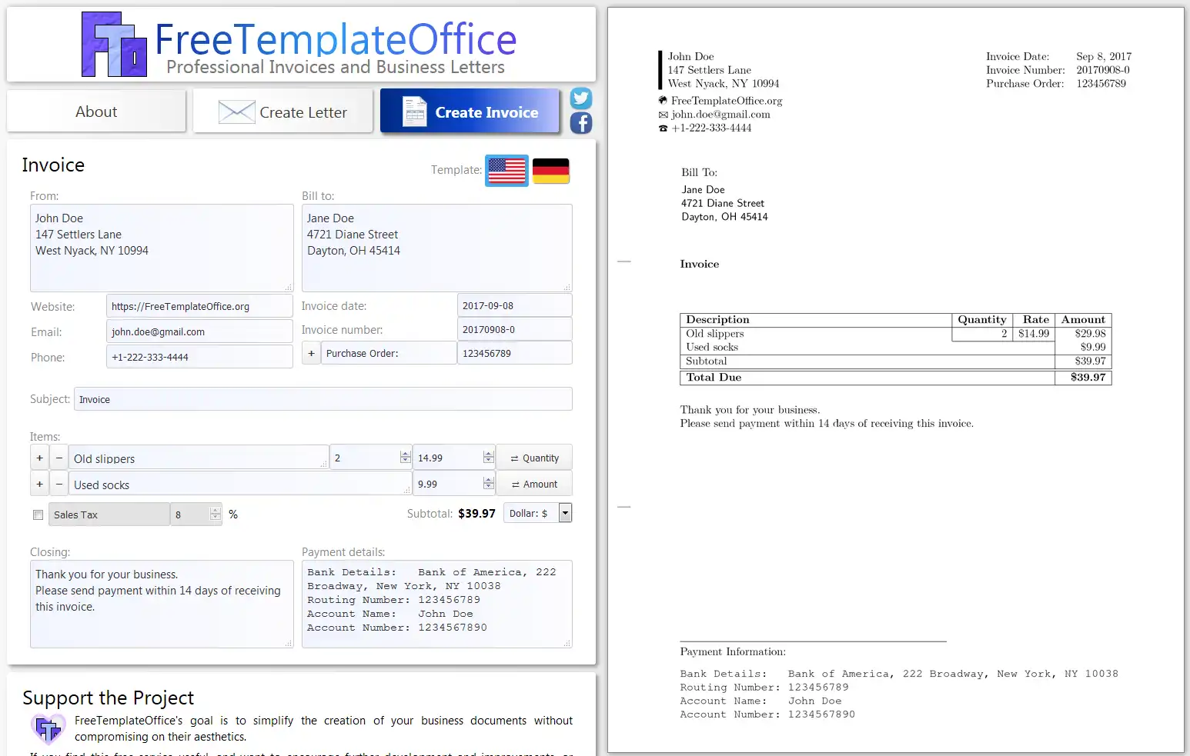Add item row after Used socks

tap(39, 485)
